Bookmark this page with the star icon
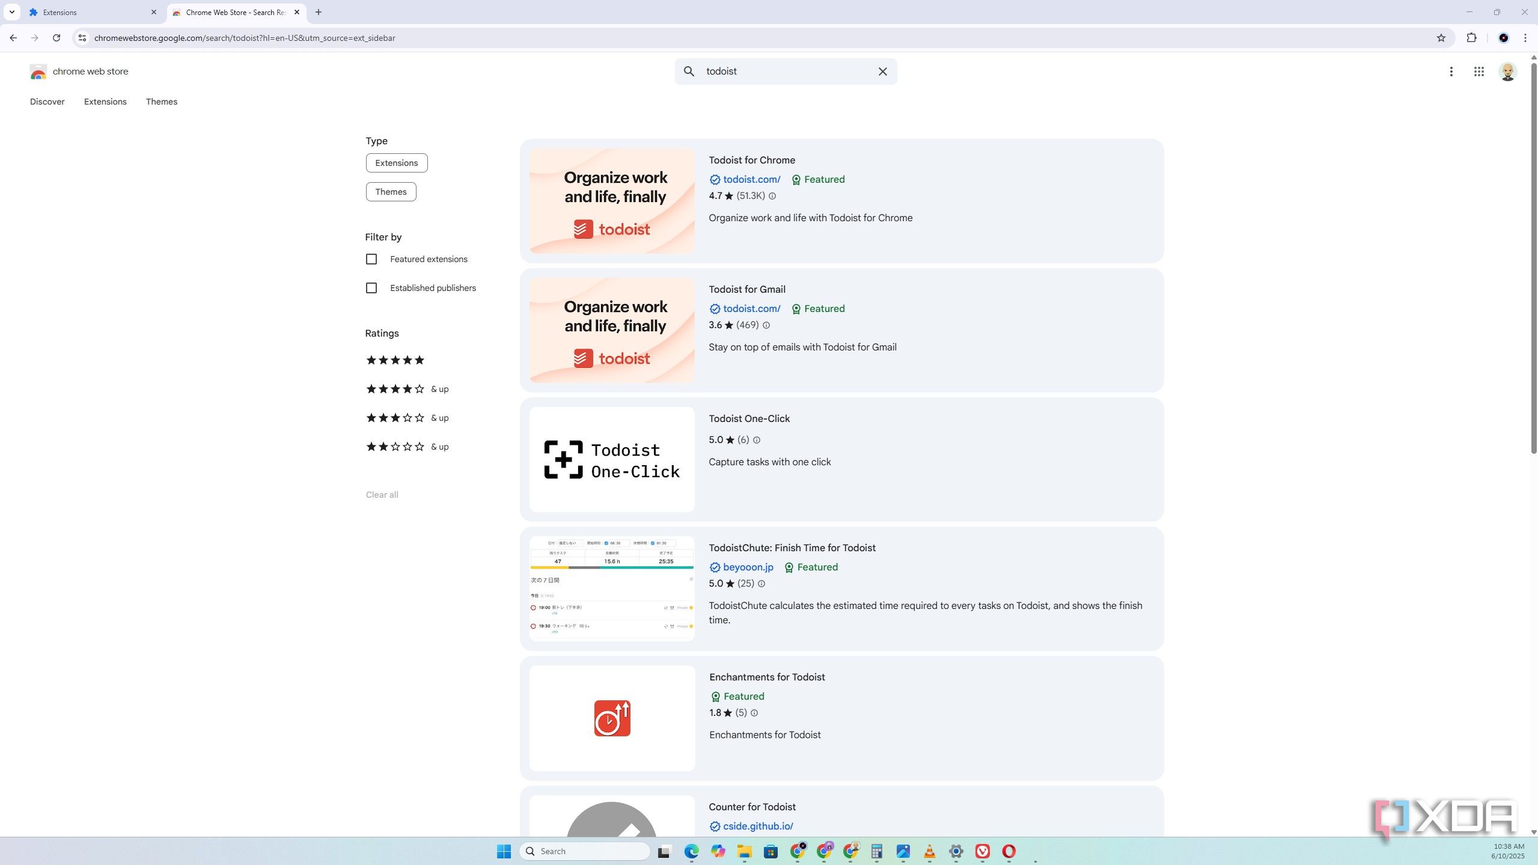 coord(1441,38)
